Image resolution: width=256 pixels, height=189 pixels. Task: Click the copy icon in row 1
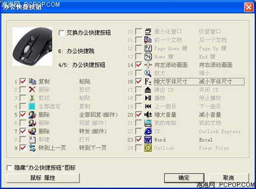click(x=32, y=81)
